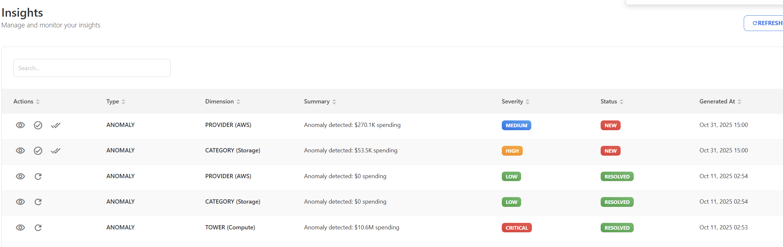Screen dimensions: 783x247
Task: Focus the Search input field
Action: (x=92, y=68)
